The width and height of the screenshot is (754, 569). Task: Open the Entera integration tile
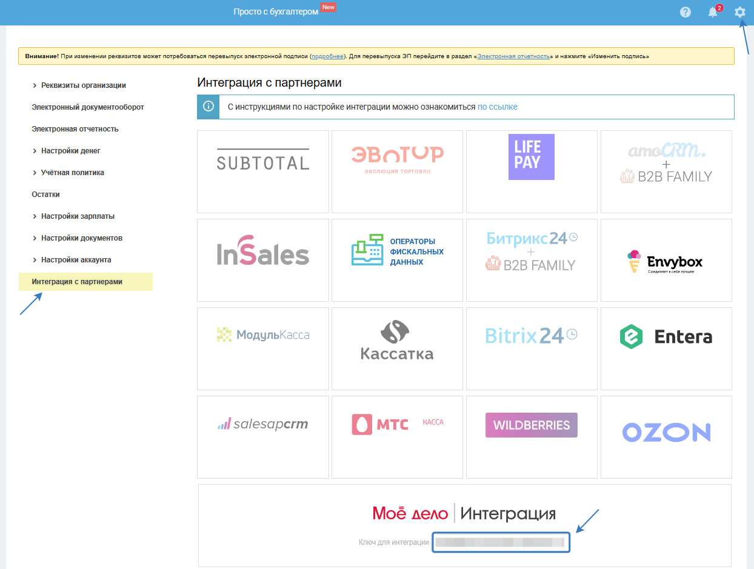[666, 348]
